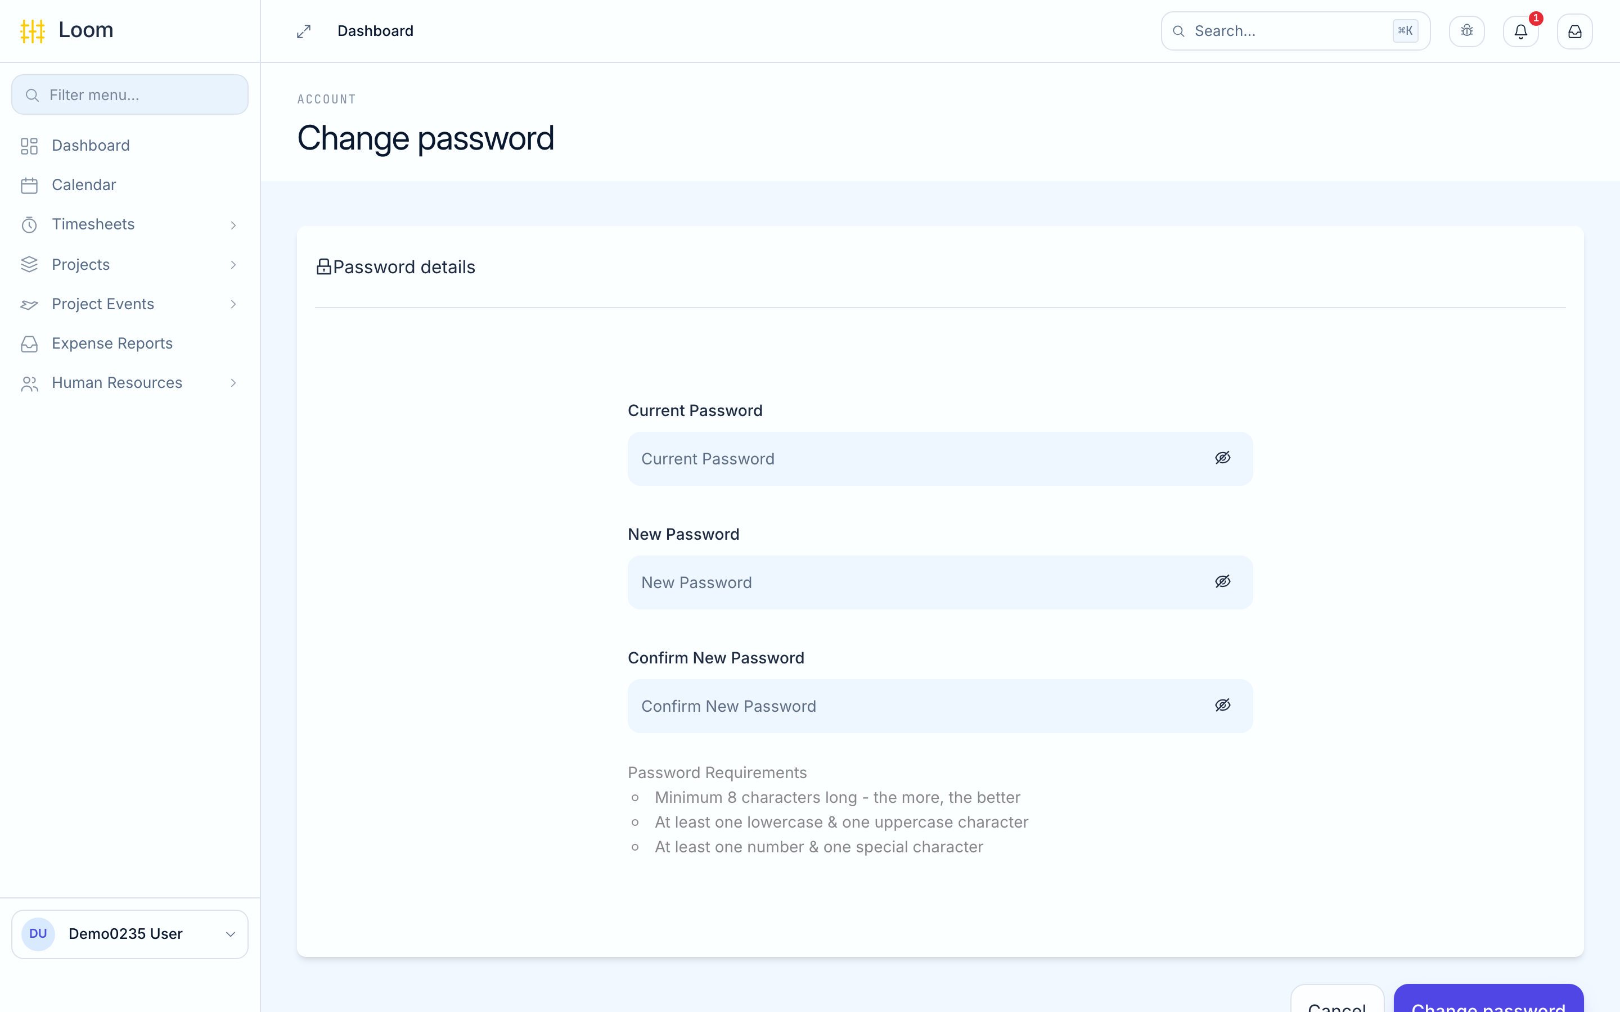The height and width of the screenshot is (1012, 1620).
Task: Focus the Confirm New Password input field
Action: coord(940,706)
